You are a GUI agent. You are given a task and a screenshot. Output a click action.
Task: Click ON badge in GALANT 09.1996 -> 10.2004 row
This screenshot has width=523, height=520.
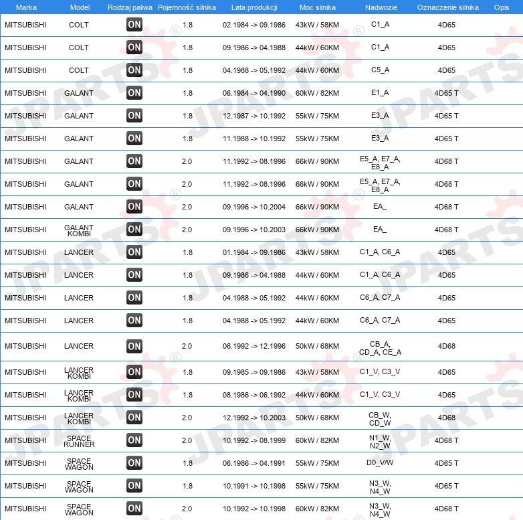(x=134, y=206)
